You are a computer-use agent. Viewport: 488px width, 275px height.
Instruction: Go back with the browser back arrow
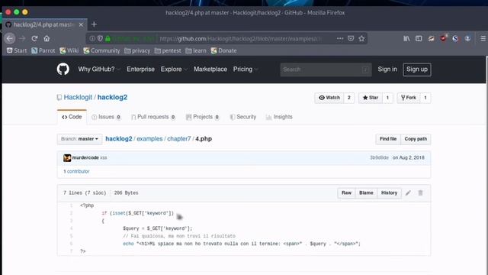click(10, 39)
